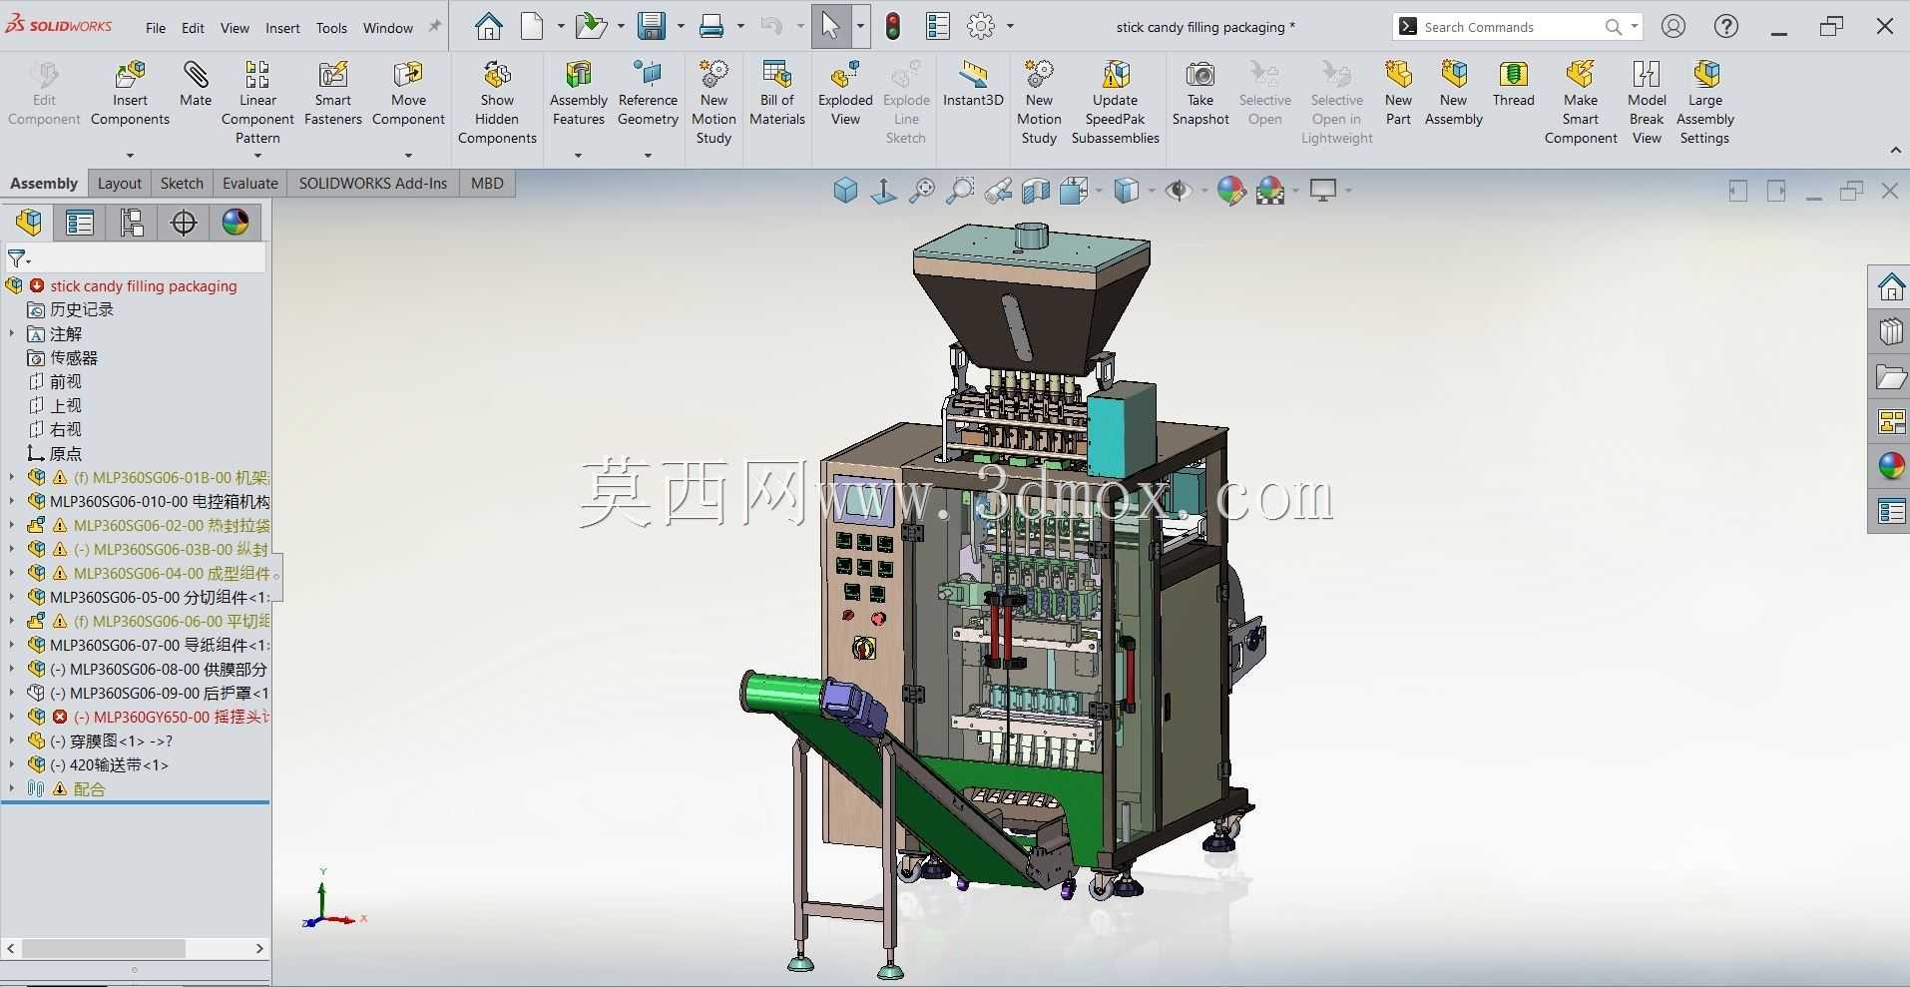Screen dimensions: 1910x987
Task: Click Make Smart Component
Action: pos(1581,103)
